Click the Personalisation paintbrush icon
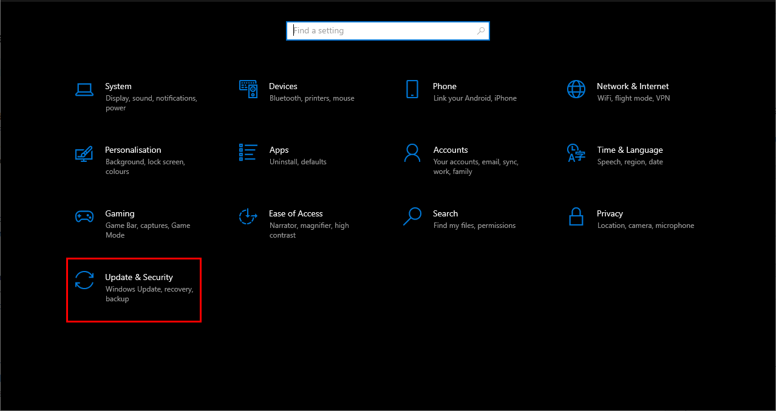 coord(84,153)
